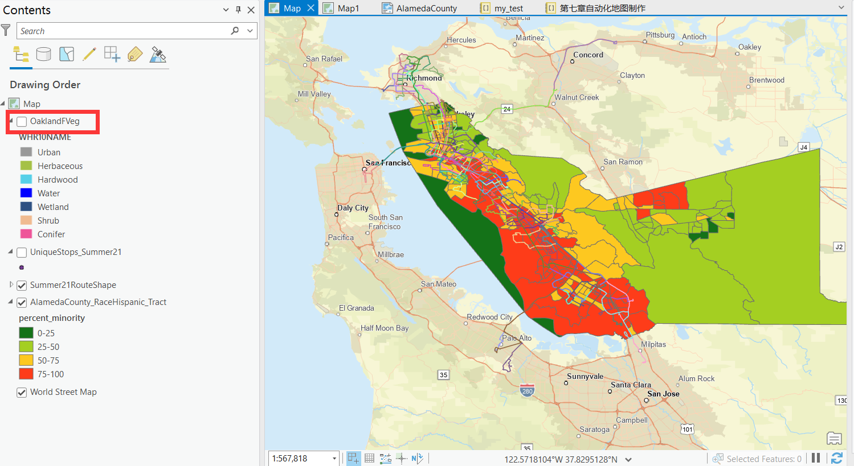
Task: Collapse the AlamedaCounty_RaceHispanic_Tract legend
Action: click(x=11, y=302)
